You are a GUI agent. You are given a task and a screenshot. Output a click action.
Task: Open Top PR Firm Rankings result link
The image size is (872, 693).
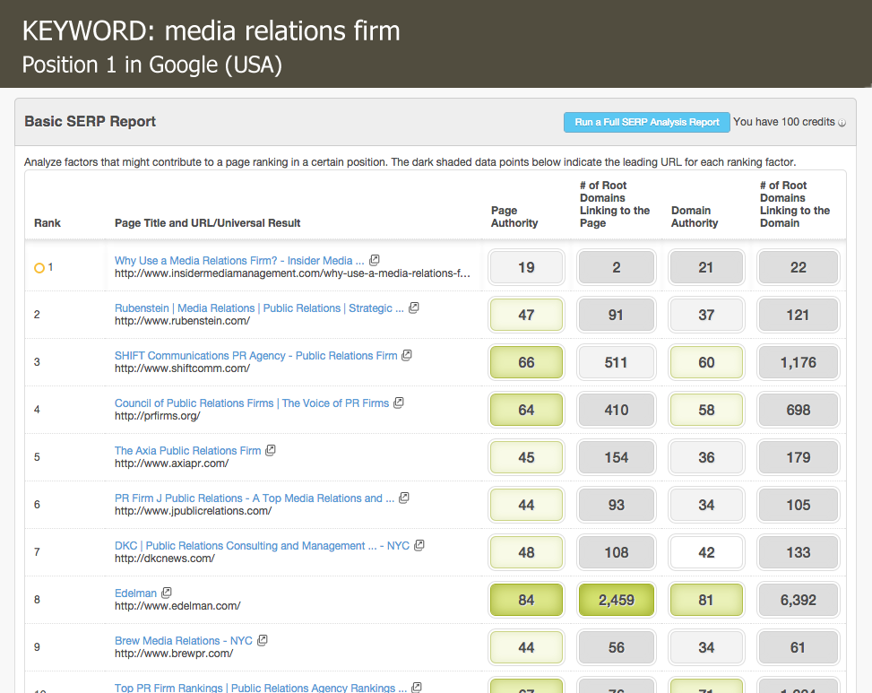[x=260, y=688]
